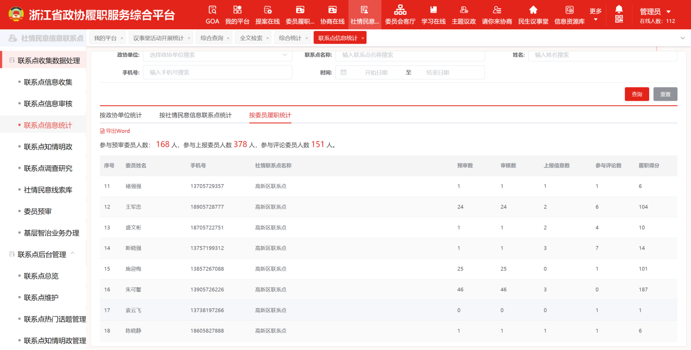Open 联系点信息审核 in sidebar
Image resolution: width=691 pixels, height=350 pixels.
(x=48, y=104)
